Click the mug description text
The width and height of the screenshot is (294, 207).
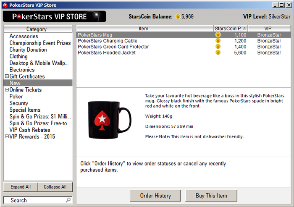click(x=215, y=116)
